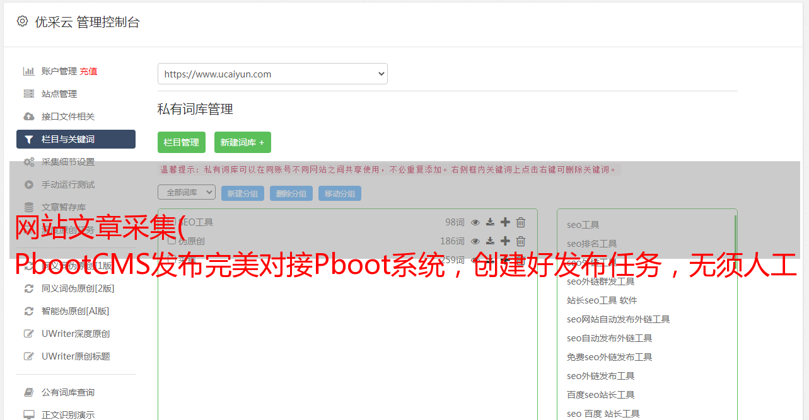Image resolution: width=809 pixels, height=420 pixels.
Task: Select keyword '百度seo站长工具'
Action: click(x=601, y=395)
